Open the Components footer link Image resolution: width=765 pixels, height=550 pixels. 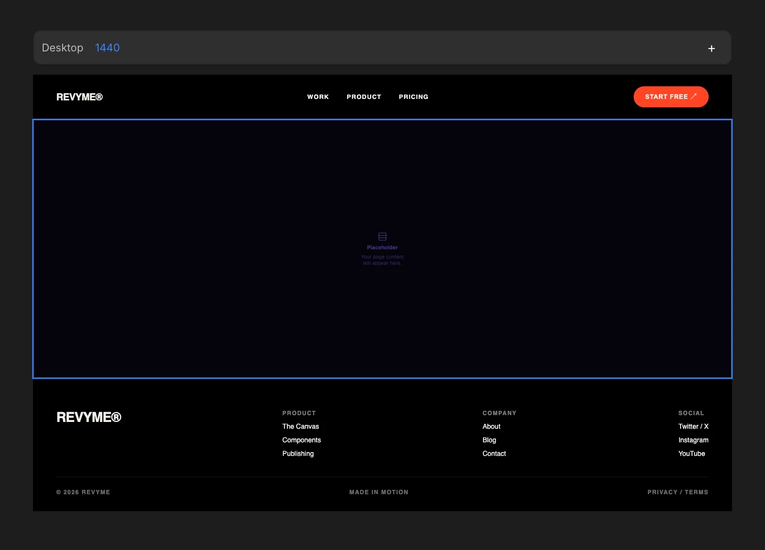(301, 440)
